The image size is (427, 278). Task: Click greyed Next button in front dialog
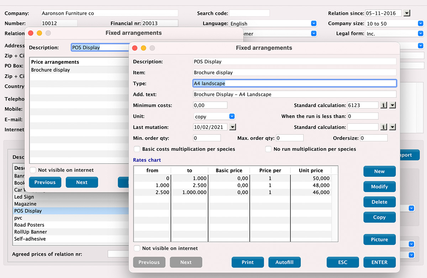(x=186, y=262)
